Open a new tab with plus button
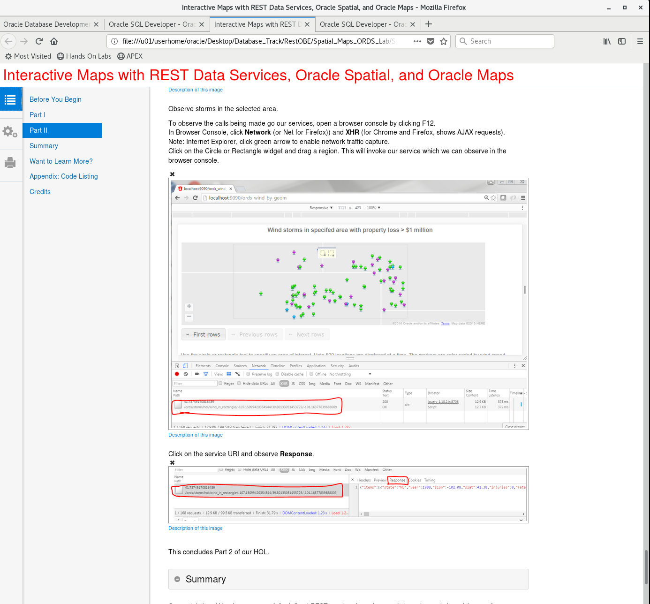The image size is (650, 604). 429,24
